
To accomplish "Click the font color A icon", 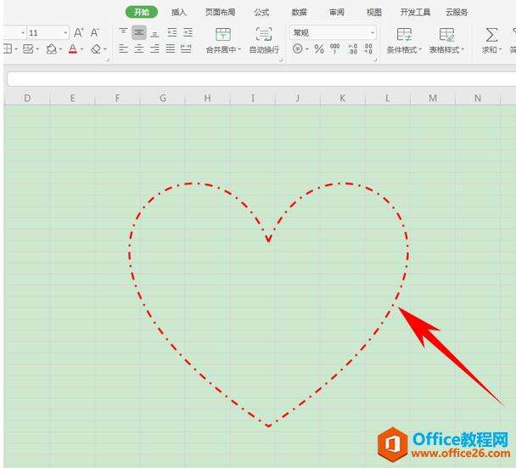I will point(73,49).
